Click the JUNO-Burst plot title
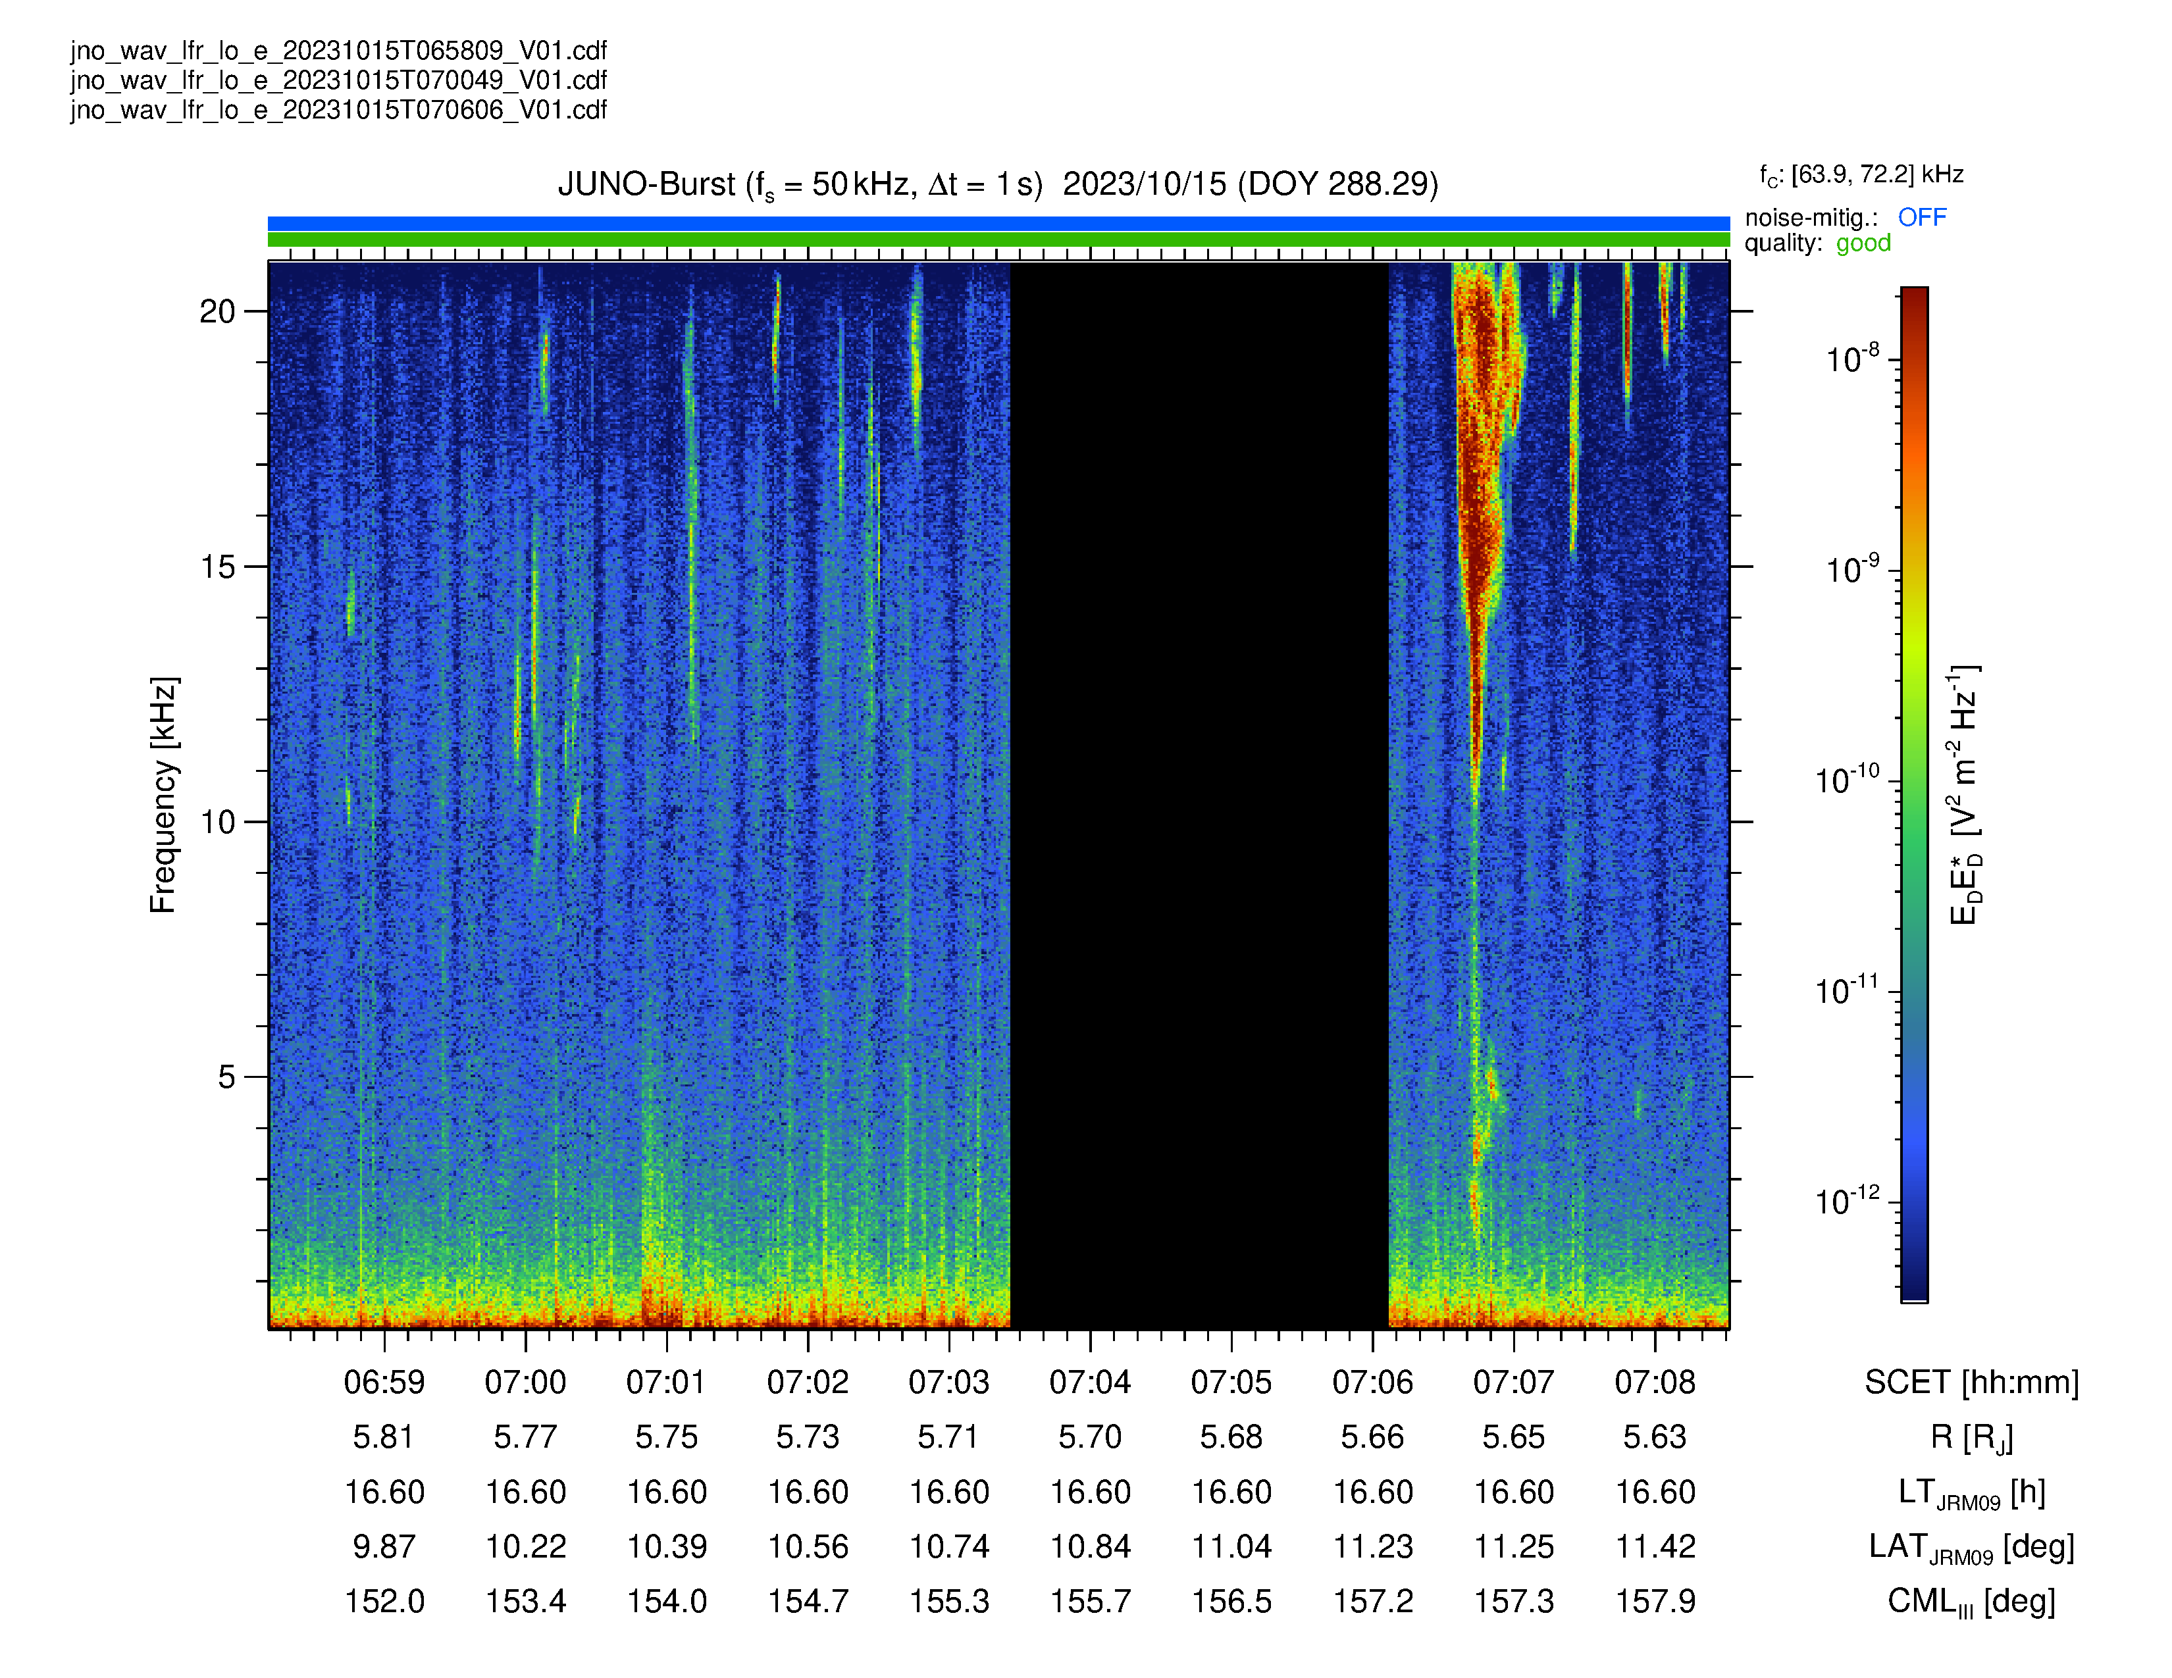 998,185
